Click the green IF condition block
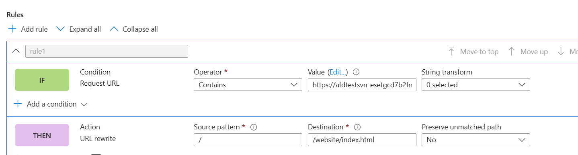This screenshot has width=578, height=155. click(x=42, y=80)
